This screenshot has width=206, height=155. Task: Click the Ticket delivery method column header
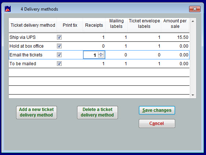pyautogui.click(x=33, y=25)
